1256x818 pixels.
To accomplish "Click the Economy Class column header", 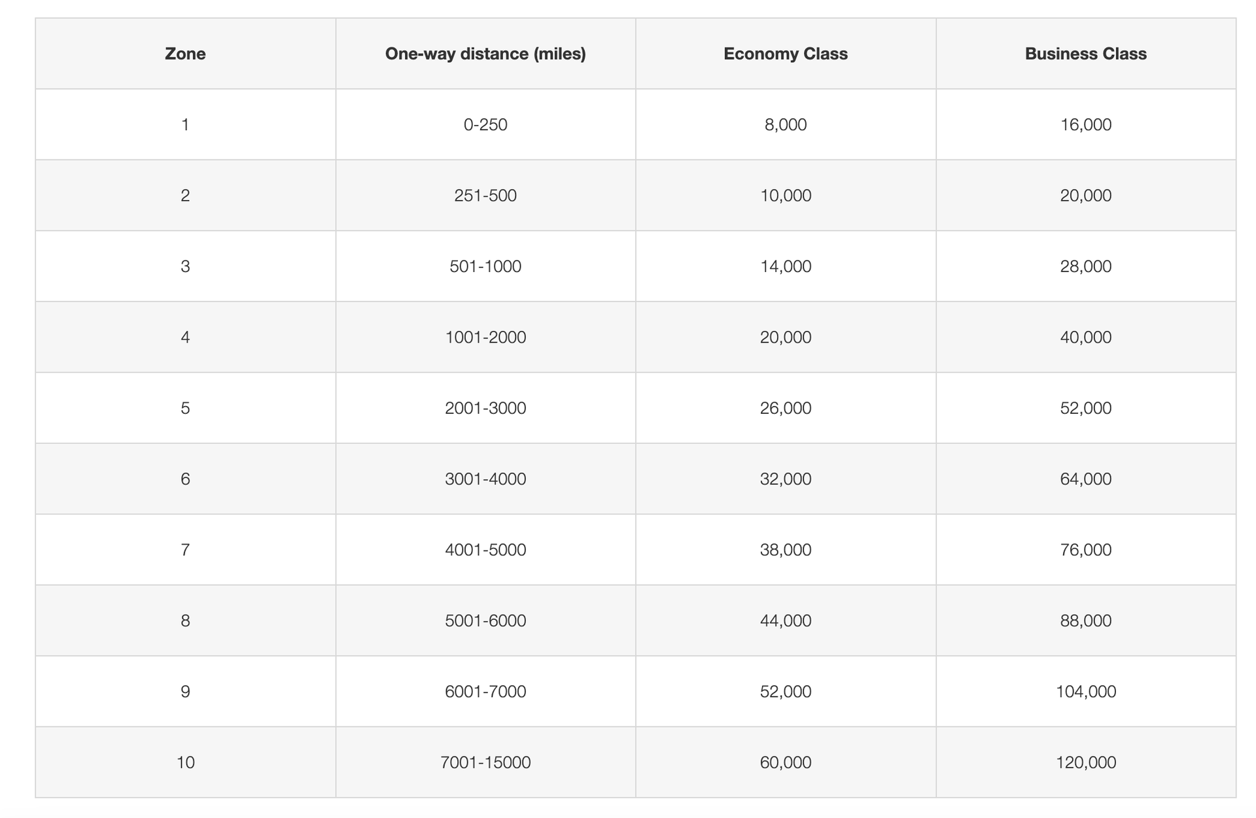I will [x=785, y=54].
